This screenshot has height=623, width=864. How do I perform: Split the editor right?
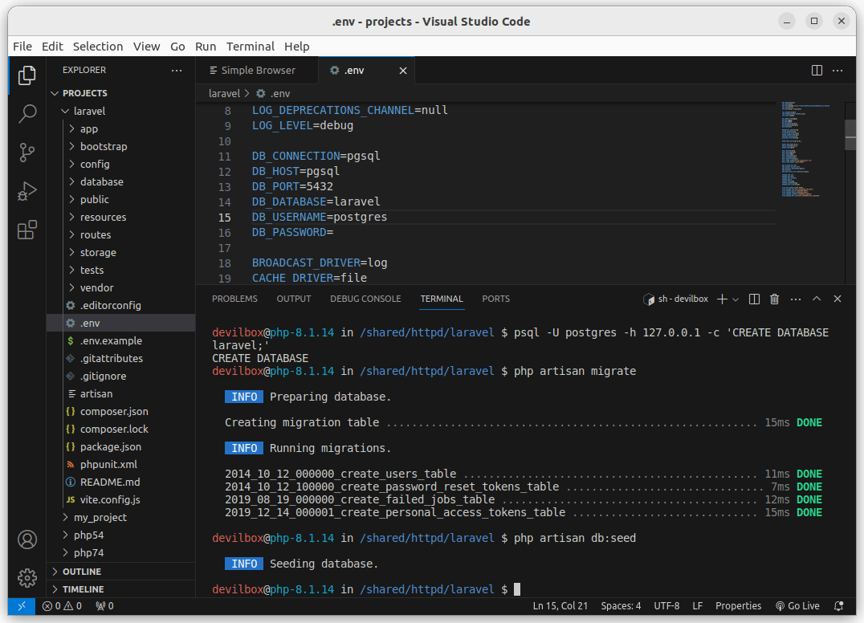[817, 71]
